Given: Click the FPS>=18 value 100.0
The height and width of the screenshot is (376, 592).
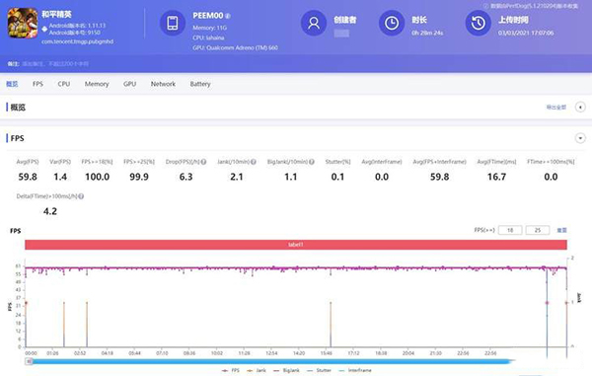Looking at the screenshot, I should [x=97, y=177].
